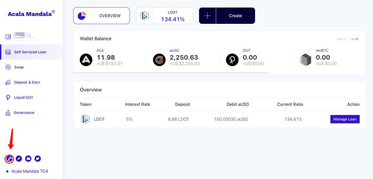This screenshot has height=179, width=373.
Task: Click the wallet balance horizontal scrollbar
Action: pyautogui.click(x=171, y=73)
